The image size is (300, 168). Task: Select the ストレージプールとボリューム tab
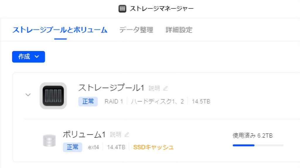pos(60,30)
